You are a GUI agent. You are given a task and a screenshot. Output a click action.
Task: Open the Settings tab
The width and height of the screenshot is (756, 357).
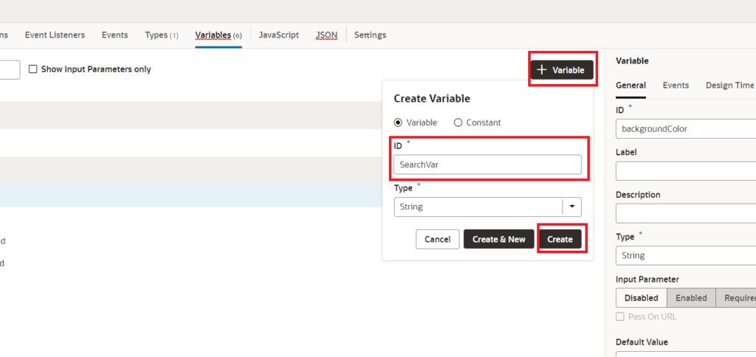370,35
